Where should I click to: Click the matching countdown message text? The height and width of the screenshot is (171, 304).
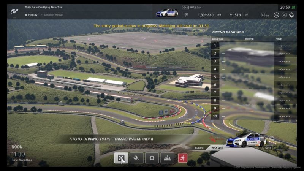tap(152, 26)
